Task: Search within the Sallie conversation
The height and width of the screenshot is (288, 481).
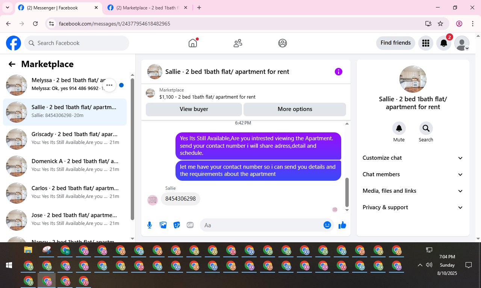Action: click(x=426, y=128)
